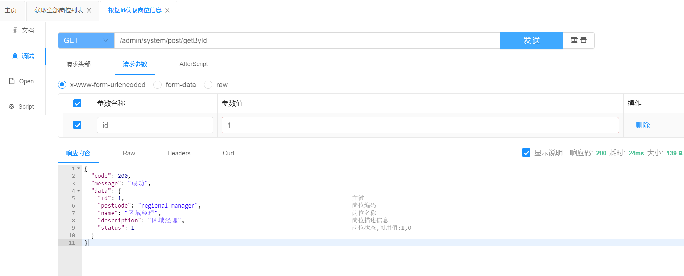Open the 文档 documentation icon in sidebar
Viewport: 684px width, 276px height.
pos(15,30)
